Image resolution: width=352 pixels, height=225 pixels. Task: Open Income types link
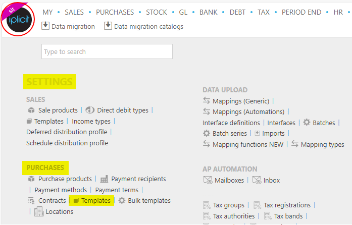pos(91,122)
